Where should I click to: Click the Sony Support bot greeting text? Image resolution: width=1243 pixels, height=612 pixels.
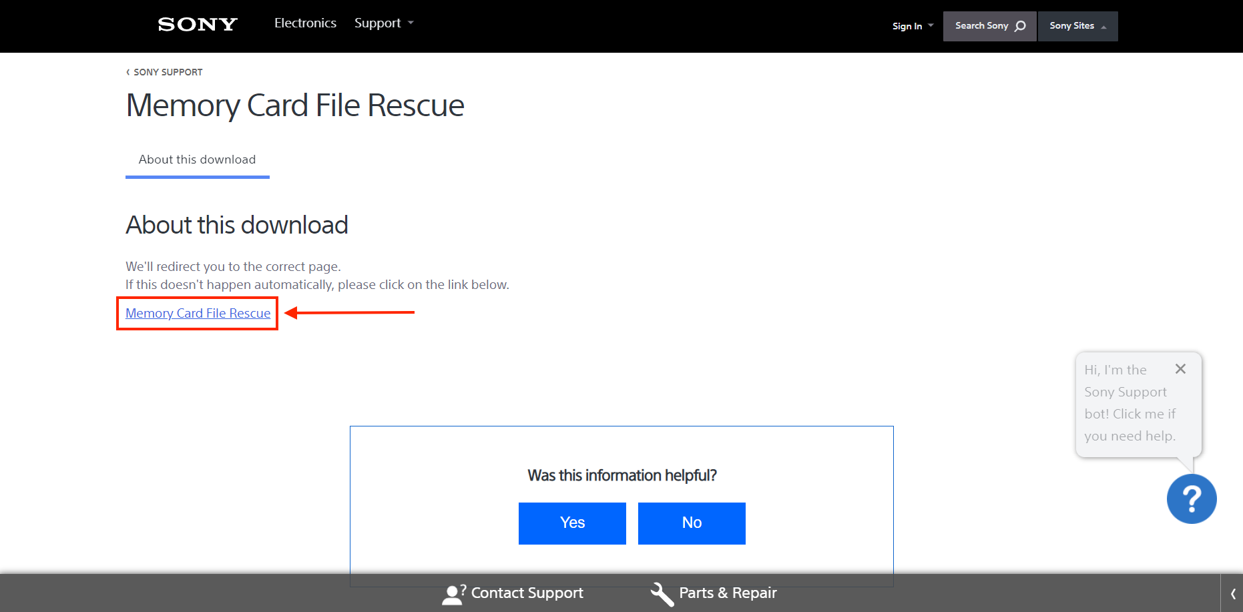[x=1129, y=403]
